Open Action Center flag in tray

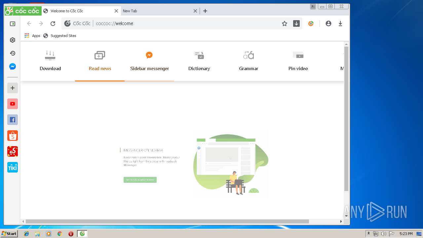391,234
